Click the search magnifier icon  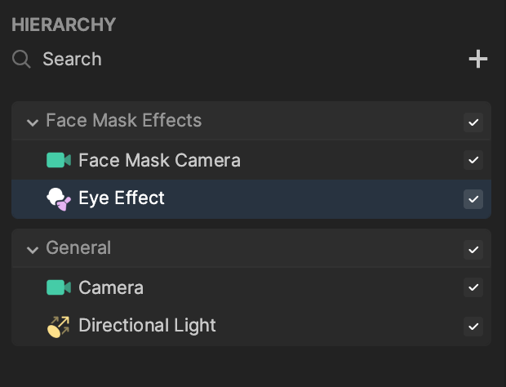click(21, 60)
